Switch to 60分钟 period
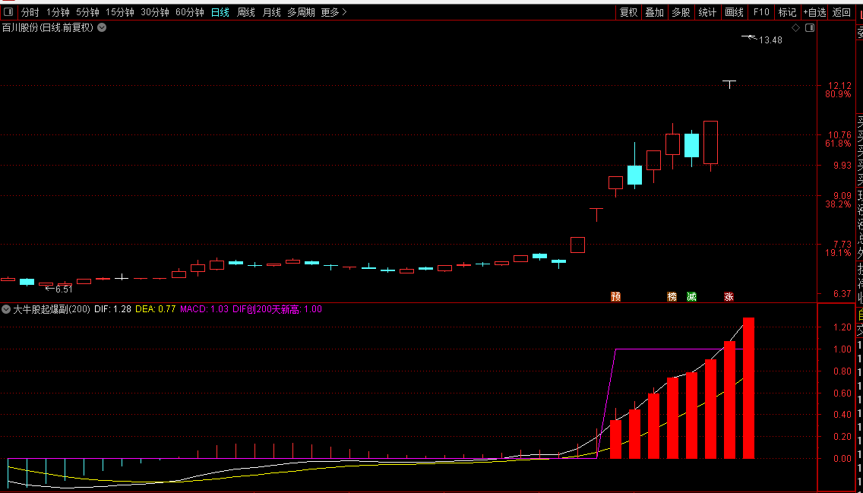This screenshot has width=863, height=493. coord(190,12)
